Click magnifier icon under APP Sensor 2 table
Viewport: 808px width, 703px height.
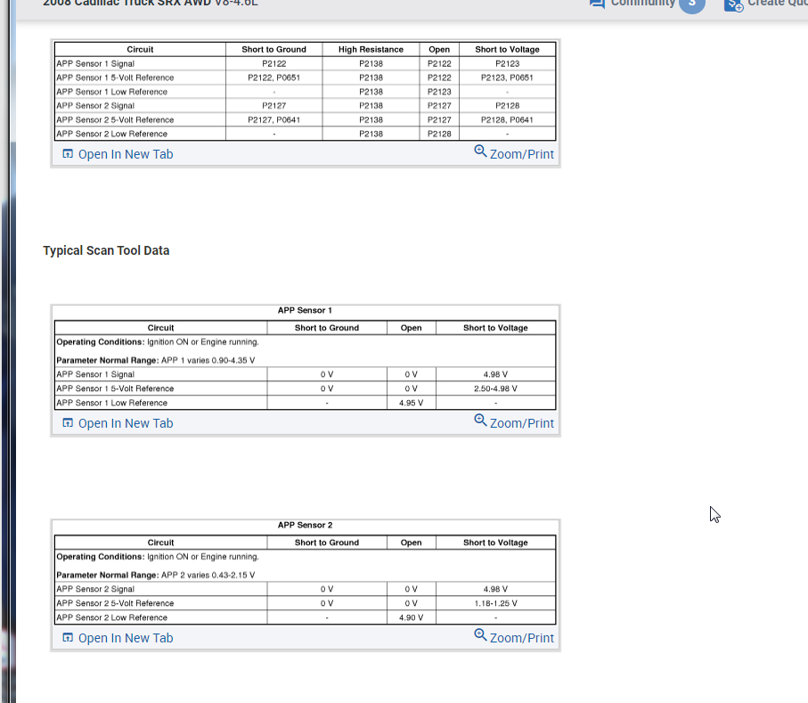point(480,635)
